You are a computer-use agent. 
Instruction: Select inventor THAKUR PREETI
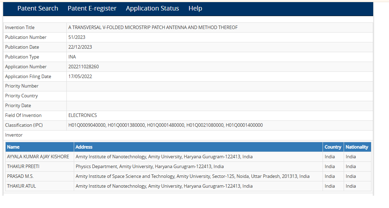[x=23, y=166]
